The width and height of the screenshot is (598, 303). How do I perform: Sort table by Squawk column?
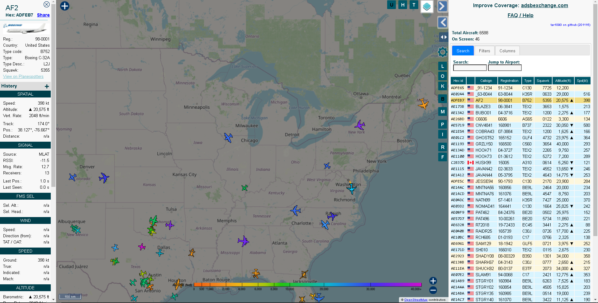coord(543,81)
